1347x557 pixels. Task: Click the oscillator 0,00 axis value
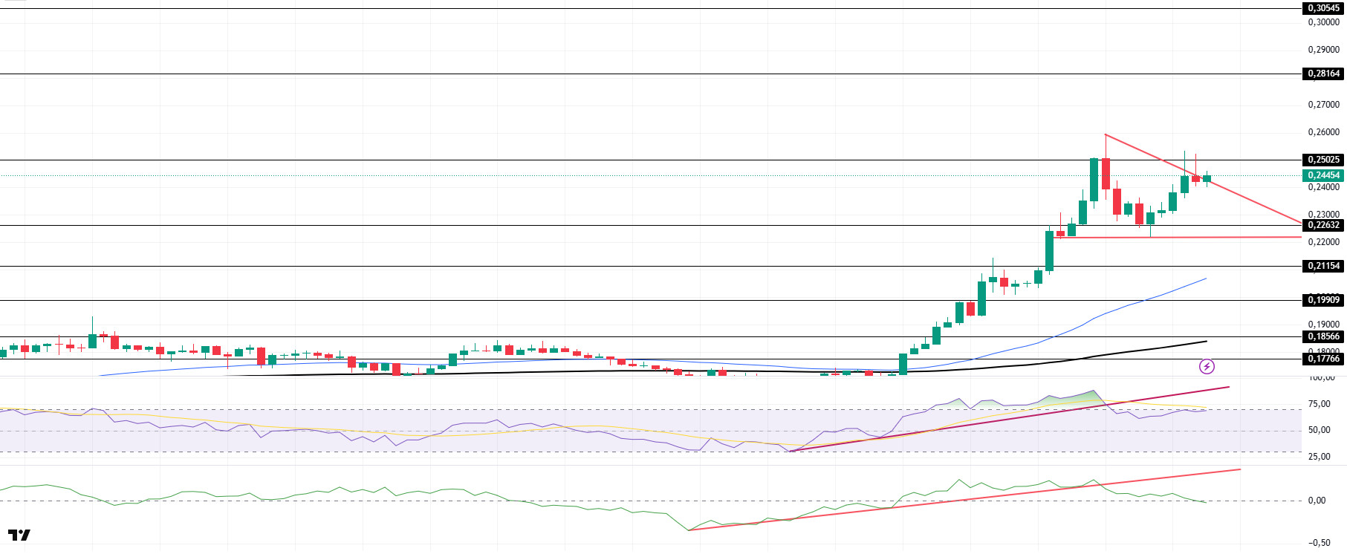point(1317,501)
